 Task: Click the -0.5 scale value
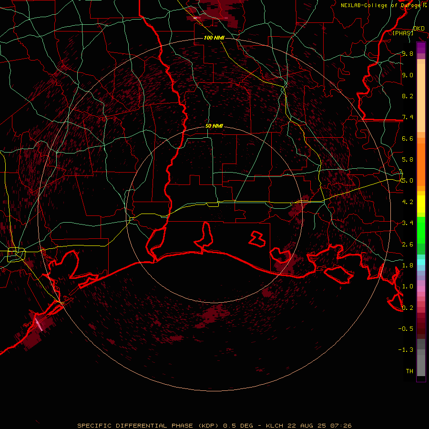click(406, 329)
